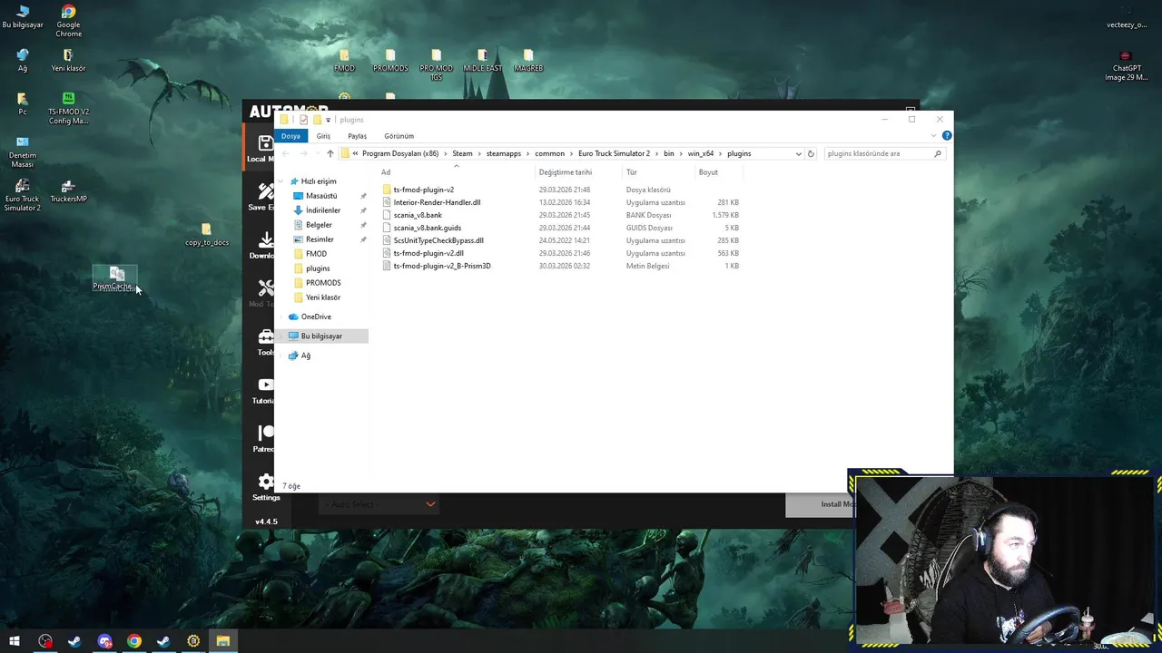Viewport: 1162px width, 653px height.
Task: Open recent locations dropdown arrow
Action: pyautogui.click(x=317, y=153)
